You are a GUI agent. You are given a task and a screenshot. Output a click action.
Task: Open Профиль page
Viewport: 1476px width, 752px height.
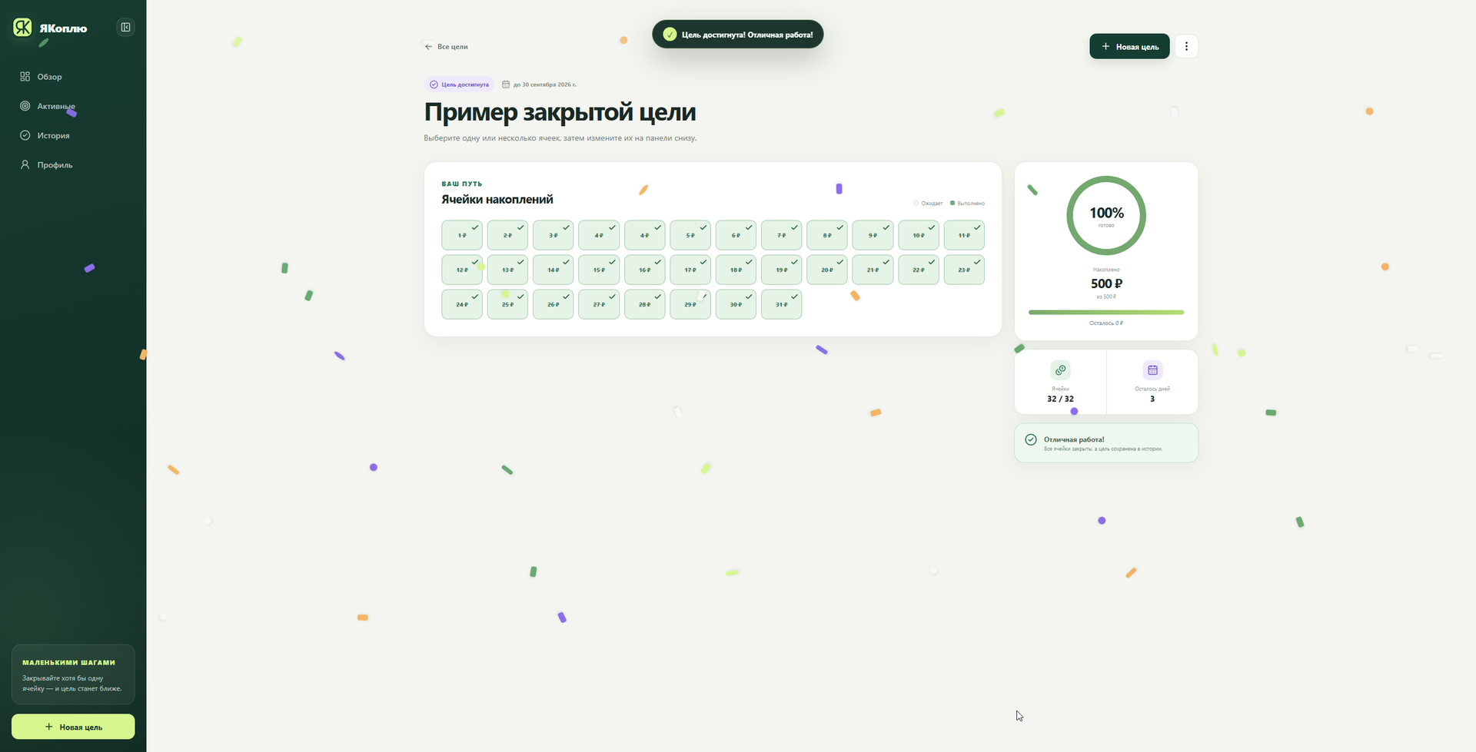[x=73, y=164]
